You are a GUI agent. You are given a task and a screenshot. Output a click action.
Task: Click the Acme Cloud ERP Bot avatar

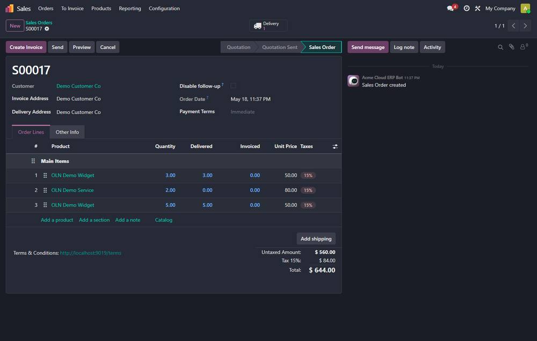pos(353,81)
